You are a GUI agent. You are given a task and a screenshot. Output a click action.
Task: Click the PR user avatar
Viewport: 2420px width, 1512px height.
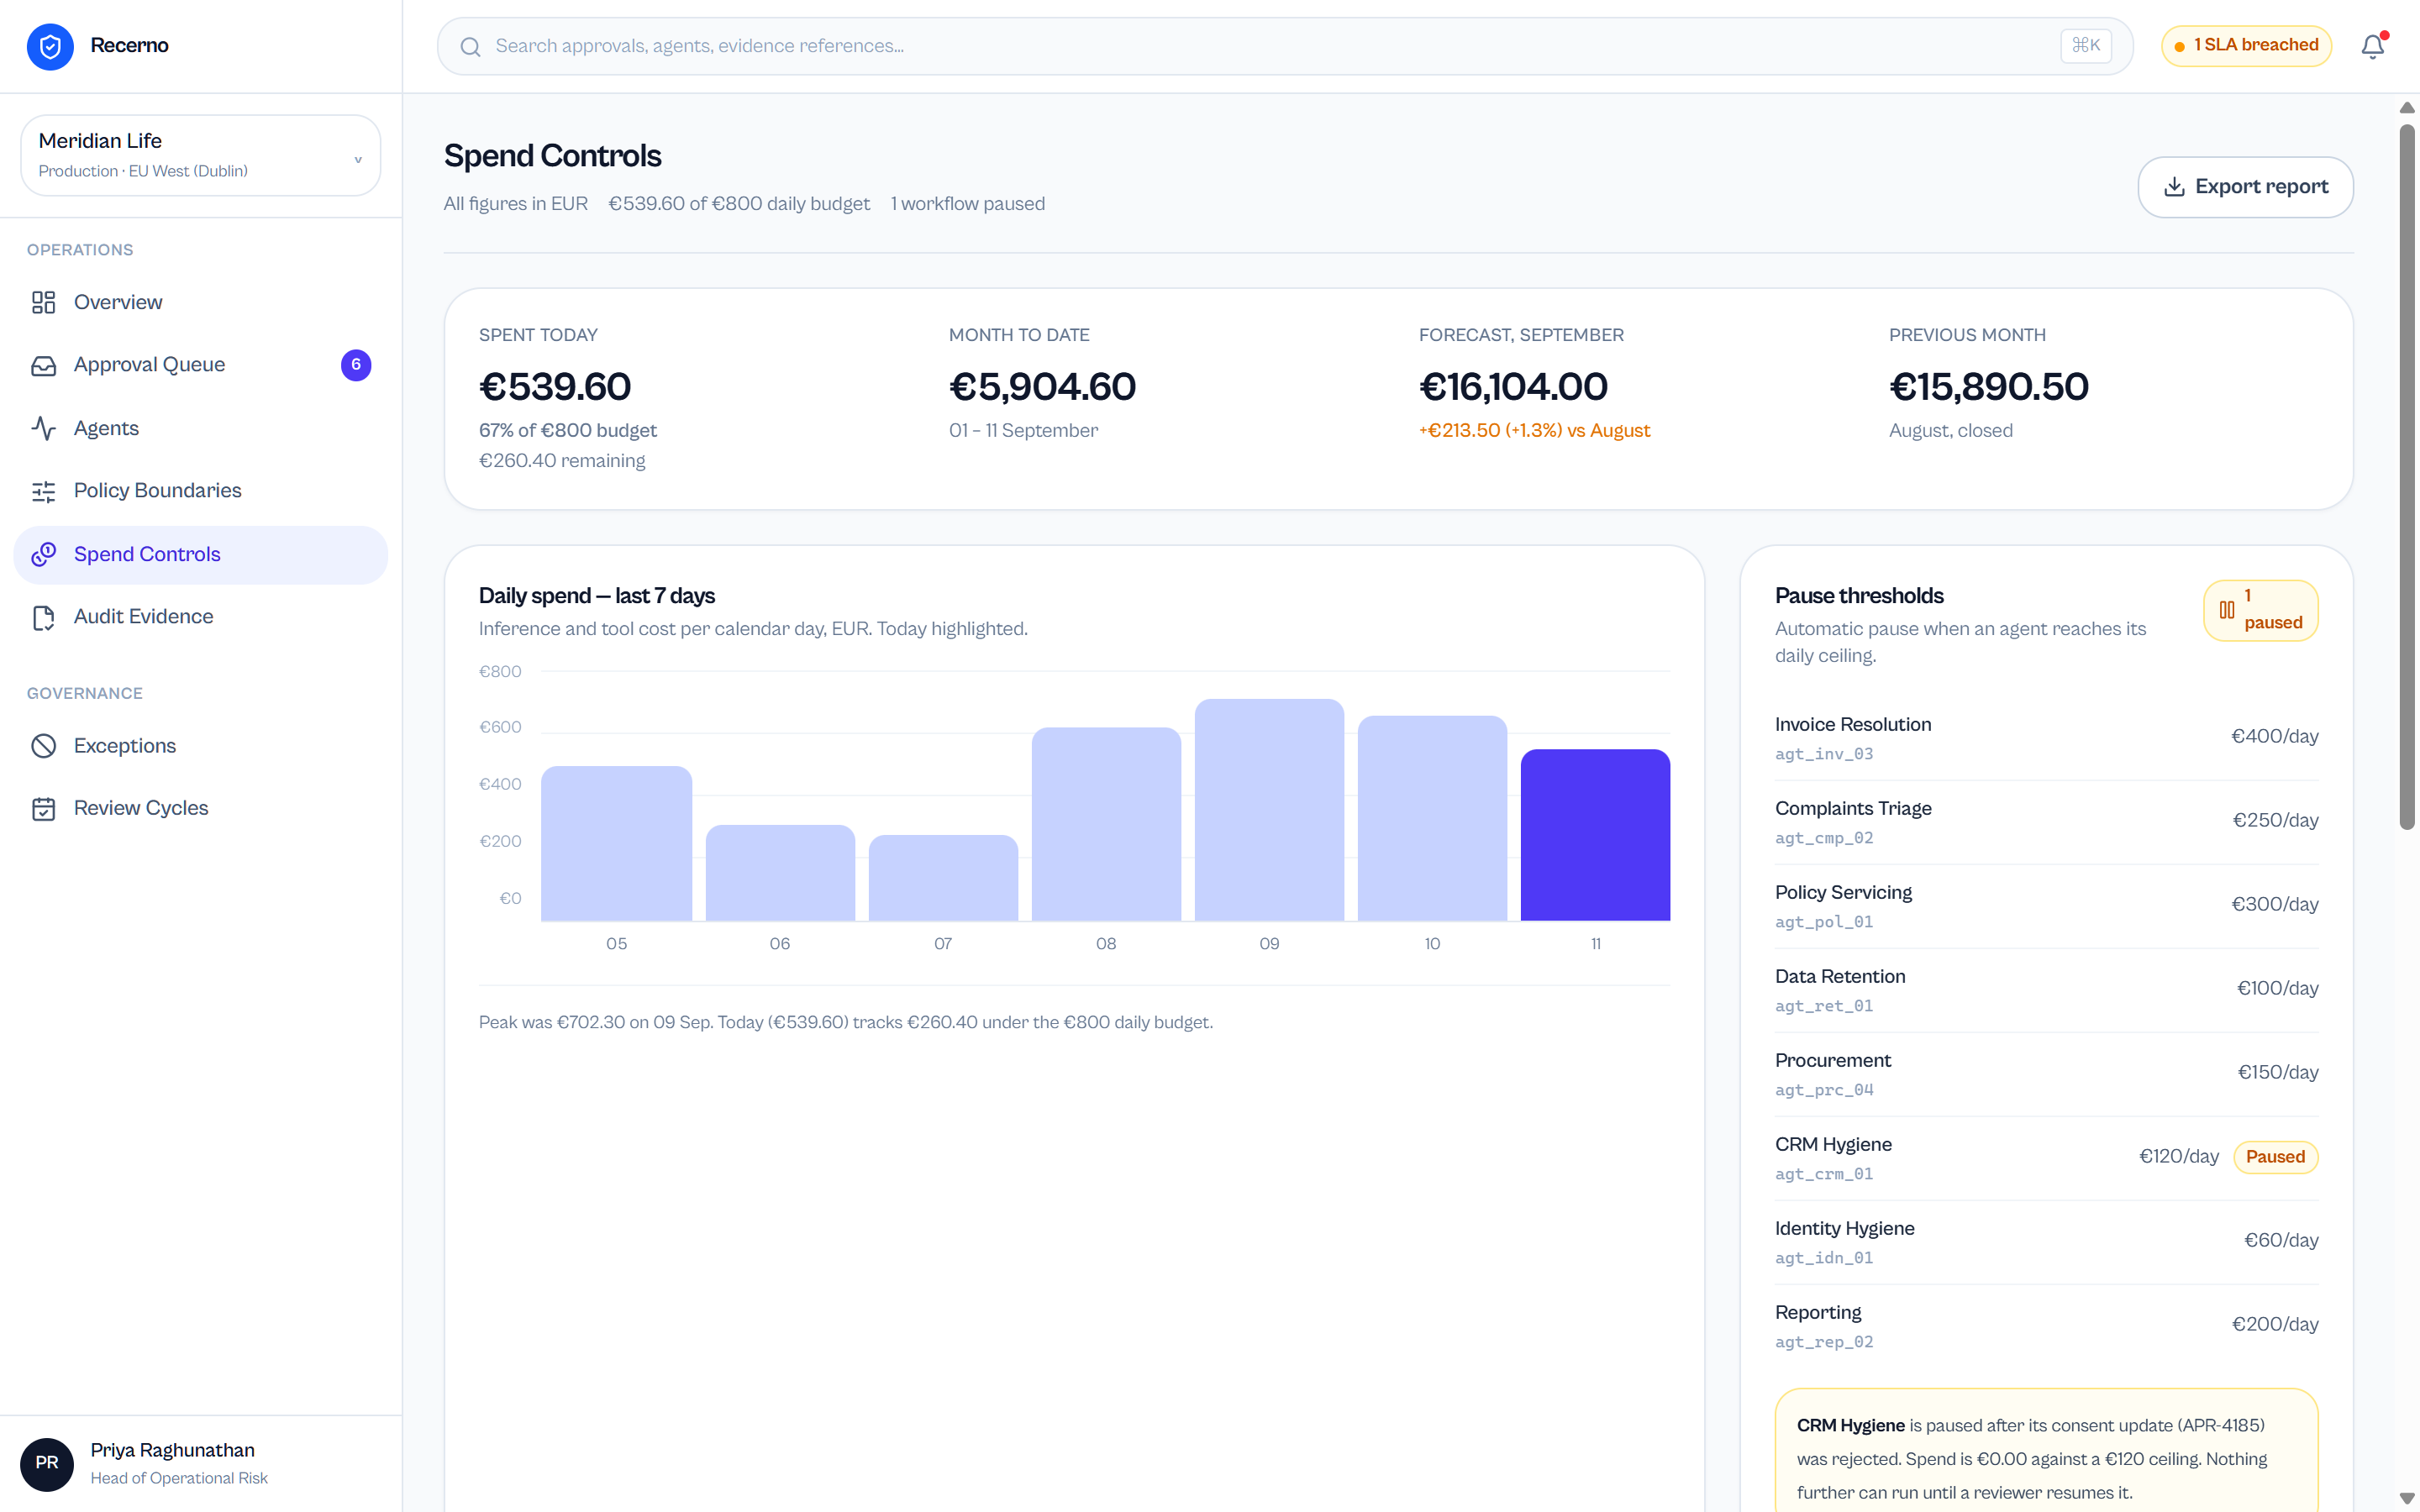tap(47, 1463)
